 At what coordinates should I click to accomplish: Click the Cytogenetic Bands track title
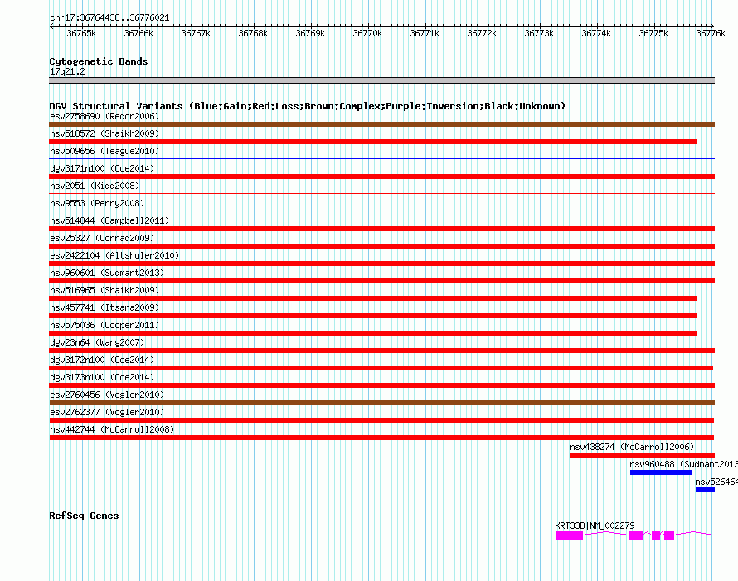(99, 61)
